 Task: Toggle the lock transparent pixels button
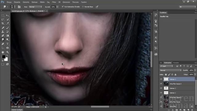point(166,75)
